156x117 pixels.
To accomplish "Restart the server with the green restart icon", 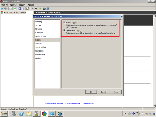I will point(40,9).
